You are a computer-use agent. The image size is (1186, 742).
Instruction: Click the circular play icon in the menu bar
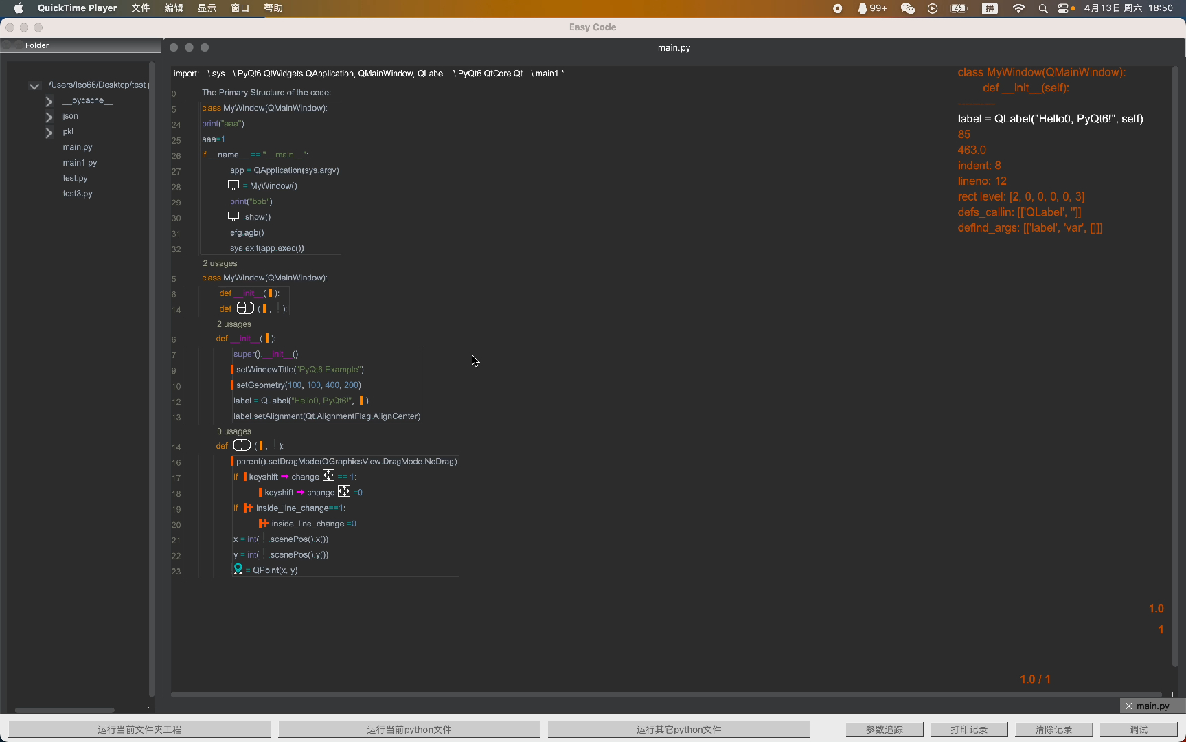tap(933, 8)
